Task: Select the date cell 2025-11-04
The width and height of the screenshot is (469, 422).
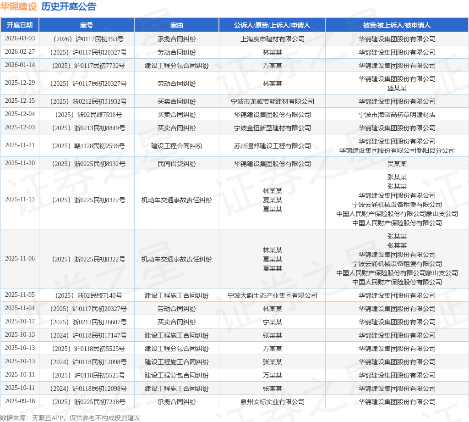Action: [20, 308]
